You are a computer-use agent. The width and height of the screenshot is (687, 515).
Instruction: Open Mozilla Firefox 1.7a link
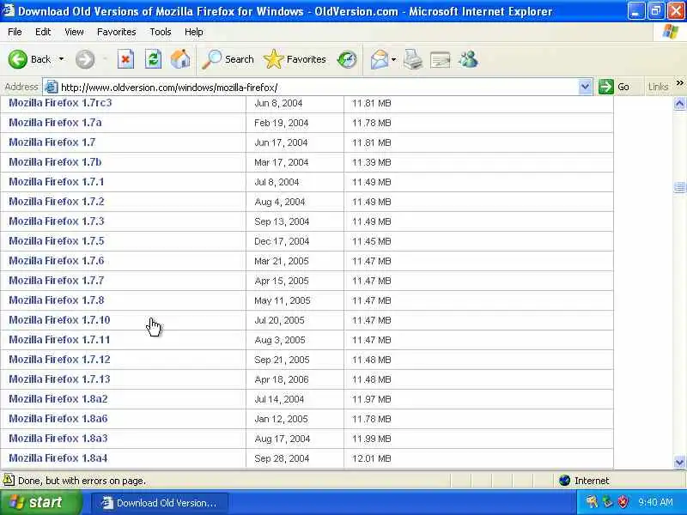tap(55, 123)
